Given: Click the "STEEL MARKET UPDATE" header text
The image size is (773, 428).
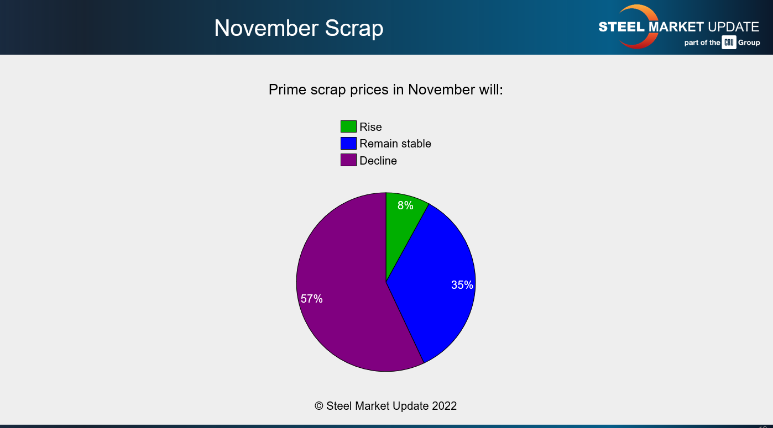Looking at the screenshot, I should point(679,27).
